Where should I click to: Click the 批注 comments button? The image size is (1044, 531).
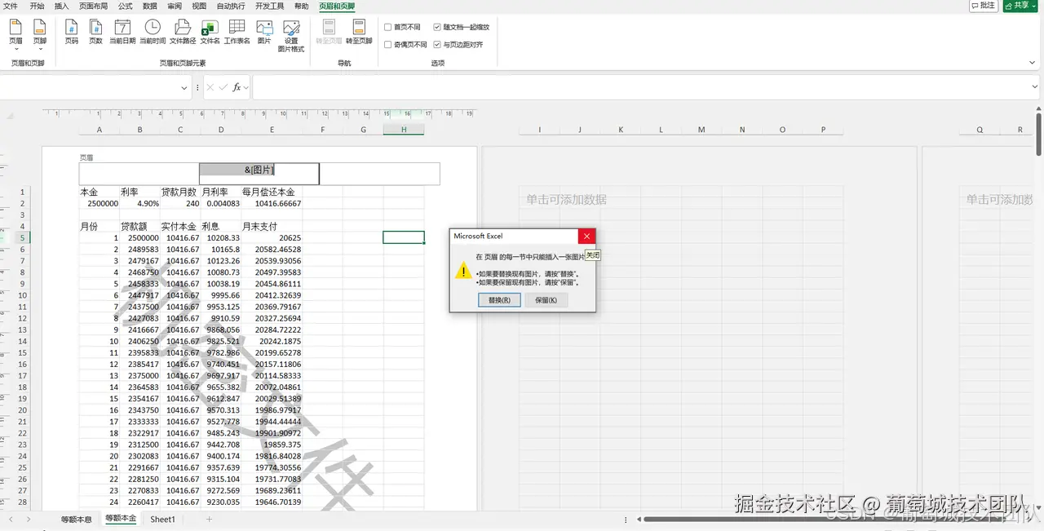(x=984, y=6)
